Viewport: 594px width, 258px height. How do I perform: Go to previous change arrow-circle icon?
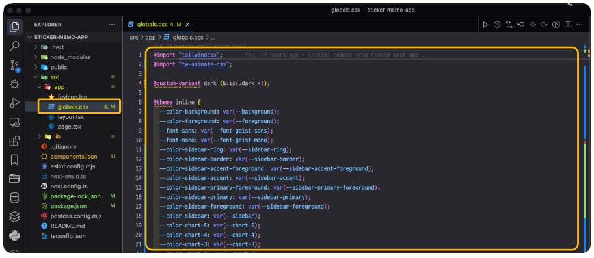coord(521,25)
